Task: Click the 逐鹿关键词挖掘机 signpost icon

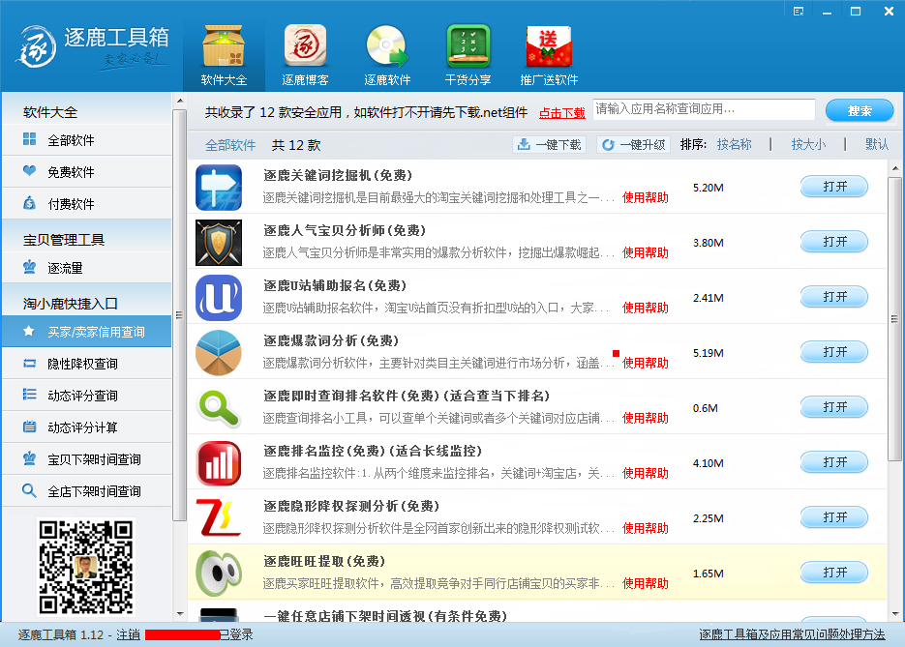Action: 219,188
